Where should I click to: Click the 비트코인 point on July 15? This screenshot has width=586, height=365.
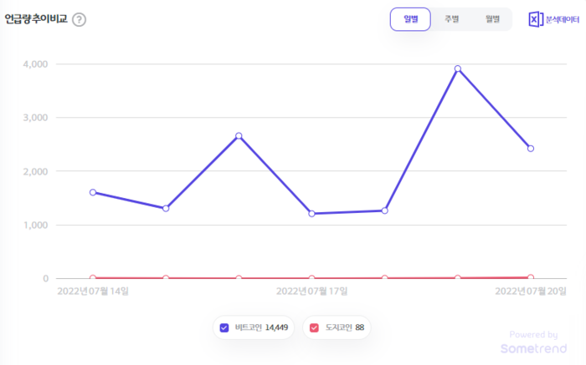tap(166, 208)
